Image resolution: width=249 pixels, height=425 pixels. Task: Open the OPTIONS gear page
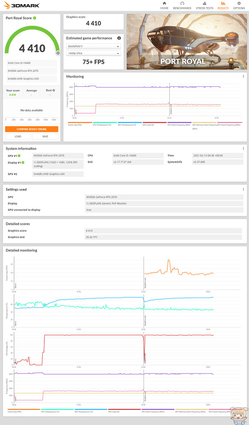(239, 5)
